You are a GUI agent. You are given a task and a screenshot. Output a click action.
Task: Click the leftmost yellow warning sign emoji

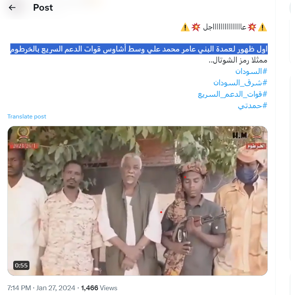point(185,27)
